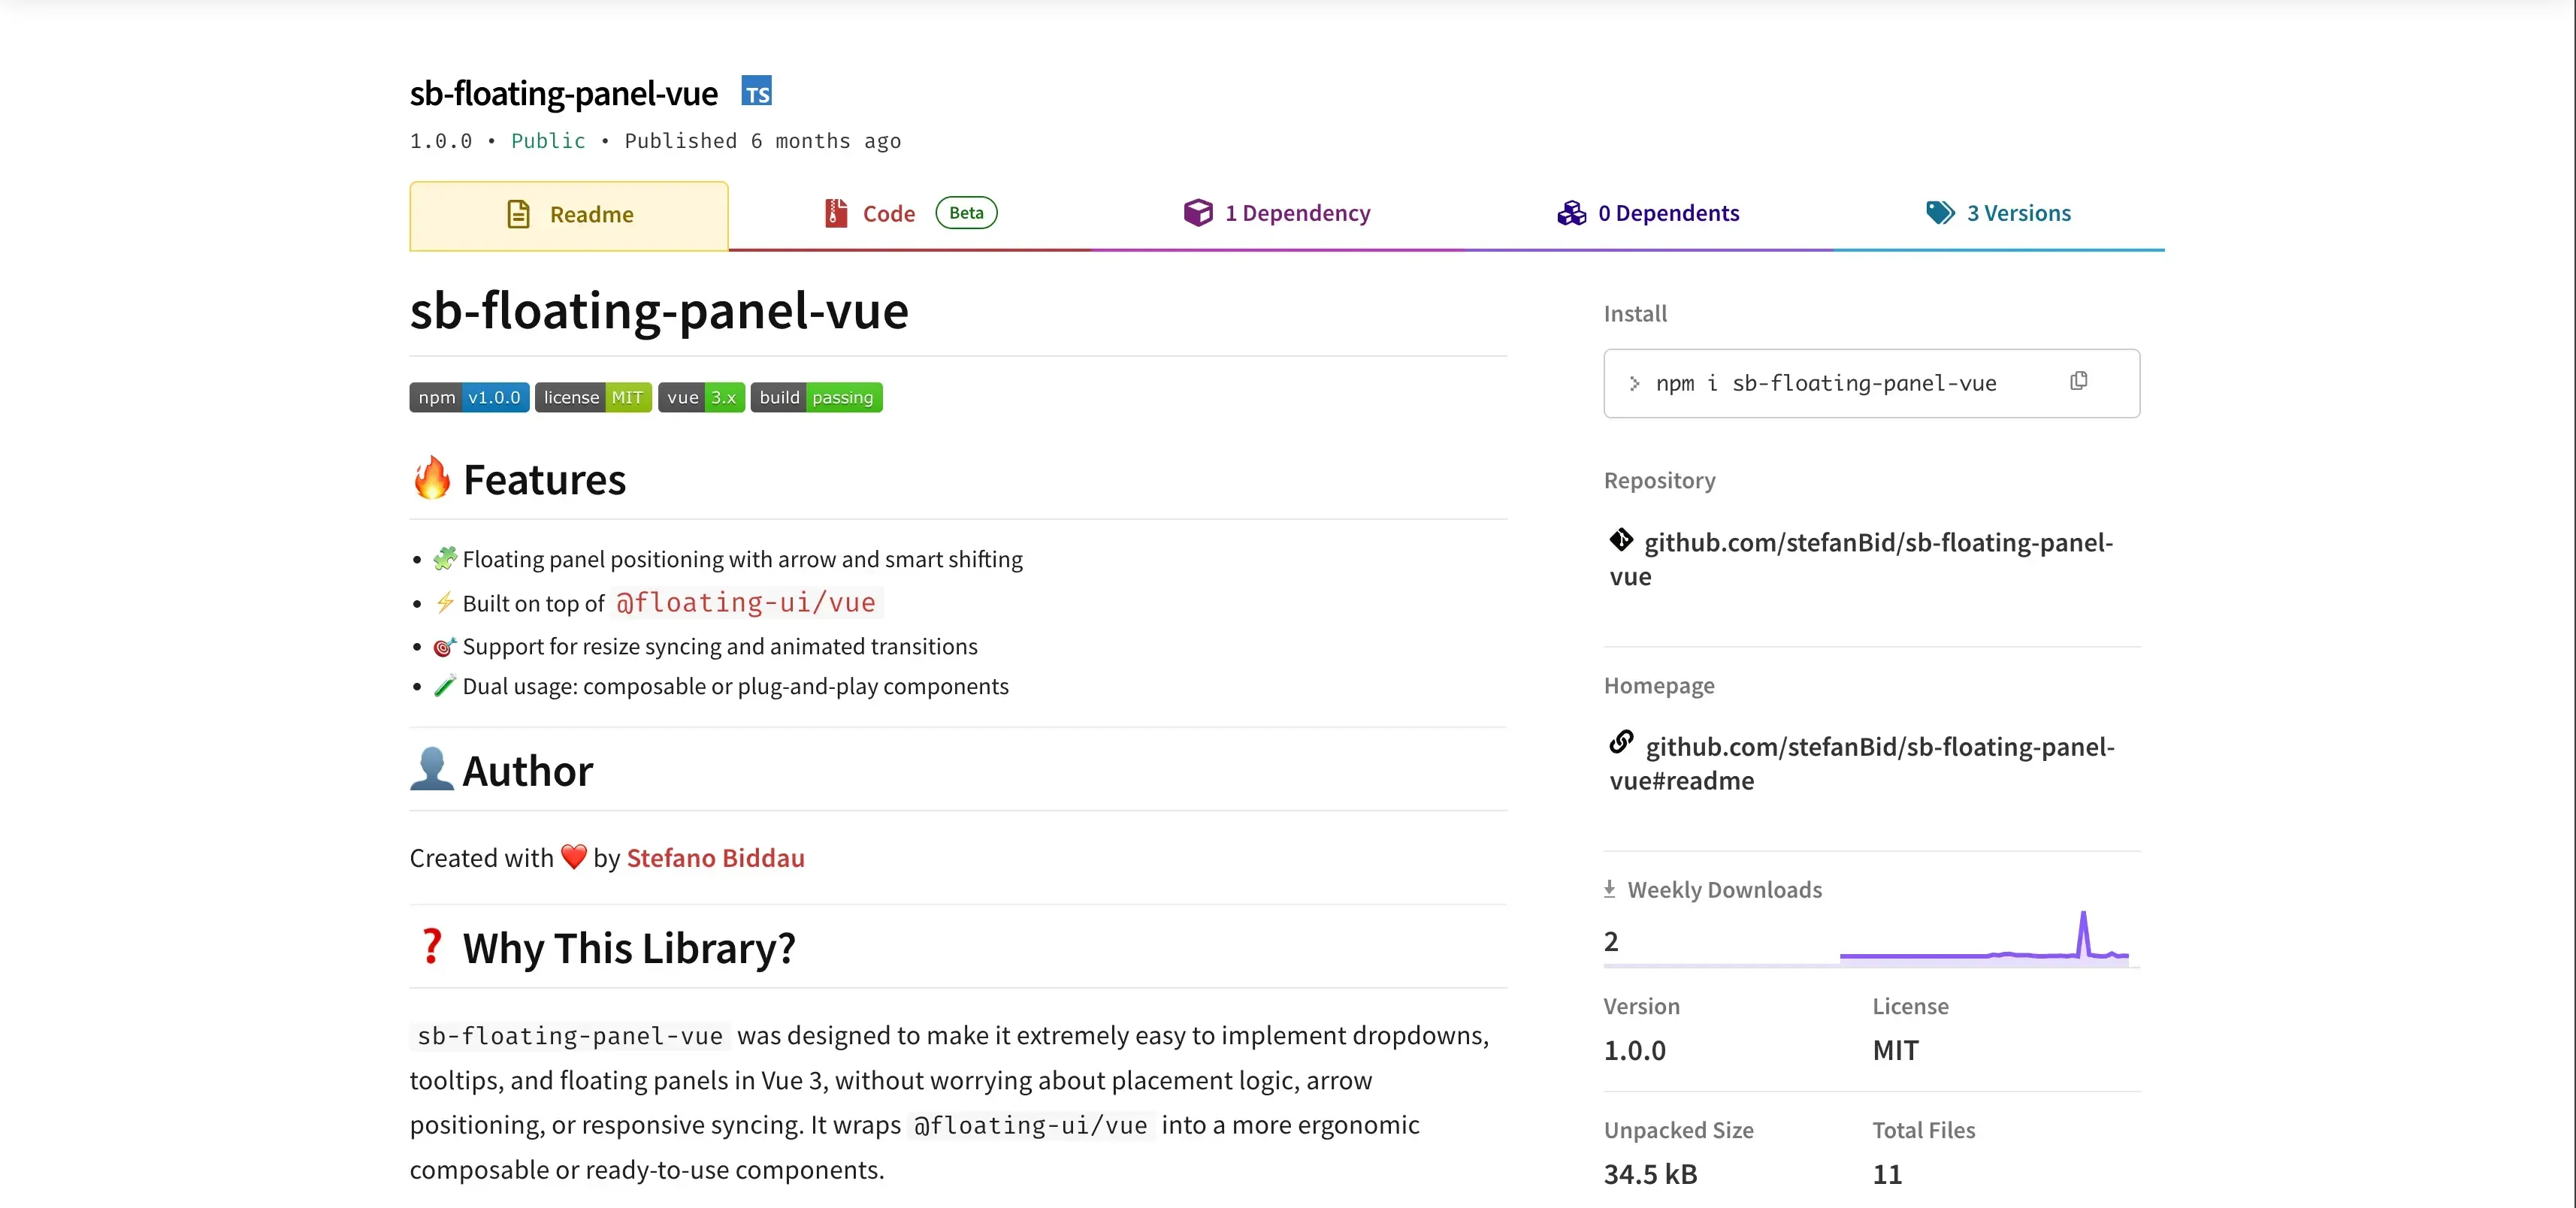Open the Readme tab
Image resolution: width=2576 pixels, height=1208 pixels.
click(x=569, y=215)
